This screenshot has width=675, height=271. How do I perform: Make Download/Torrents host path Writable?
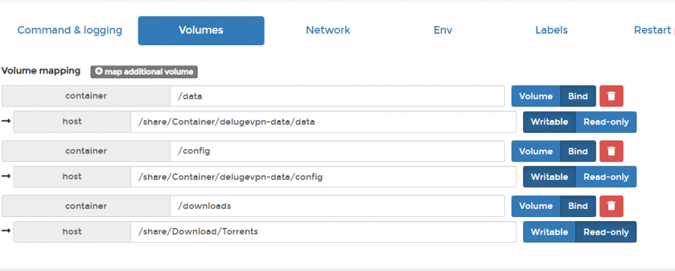coord(549,232)
